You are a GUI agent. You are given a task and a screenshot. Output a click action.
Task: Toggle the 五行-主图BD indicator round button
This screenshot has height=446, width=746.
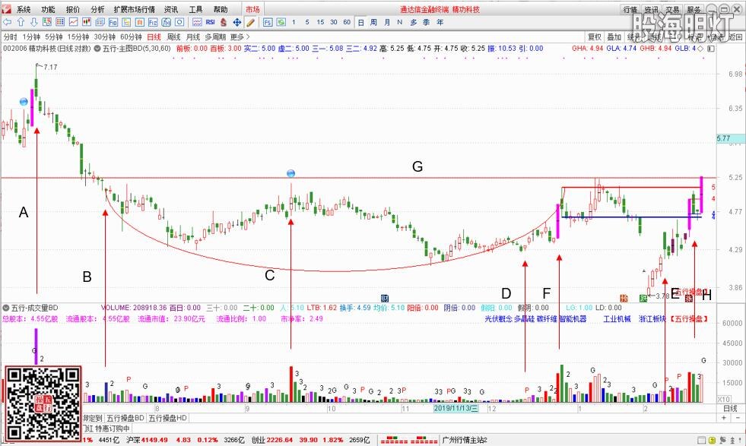[97, 49]
